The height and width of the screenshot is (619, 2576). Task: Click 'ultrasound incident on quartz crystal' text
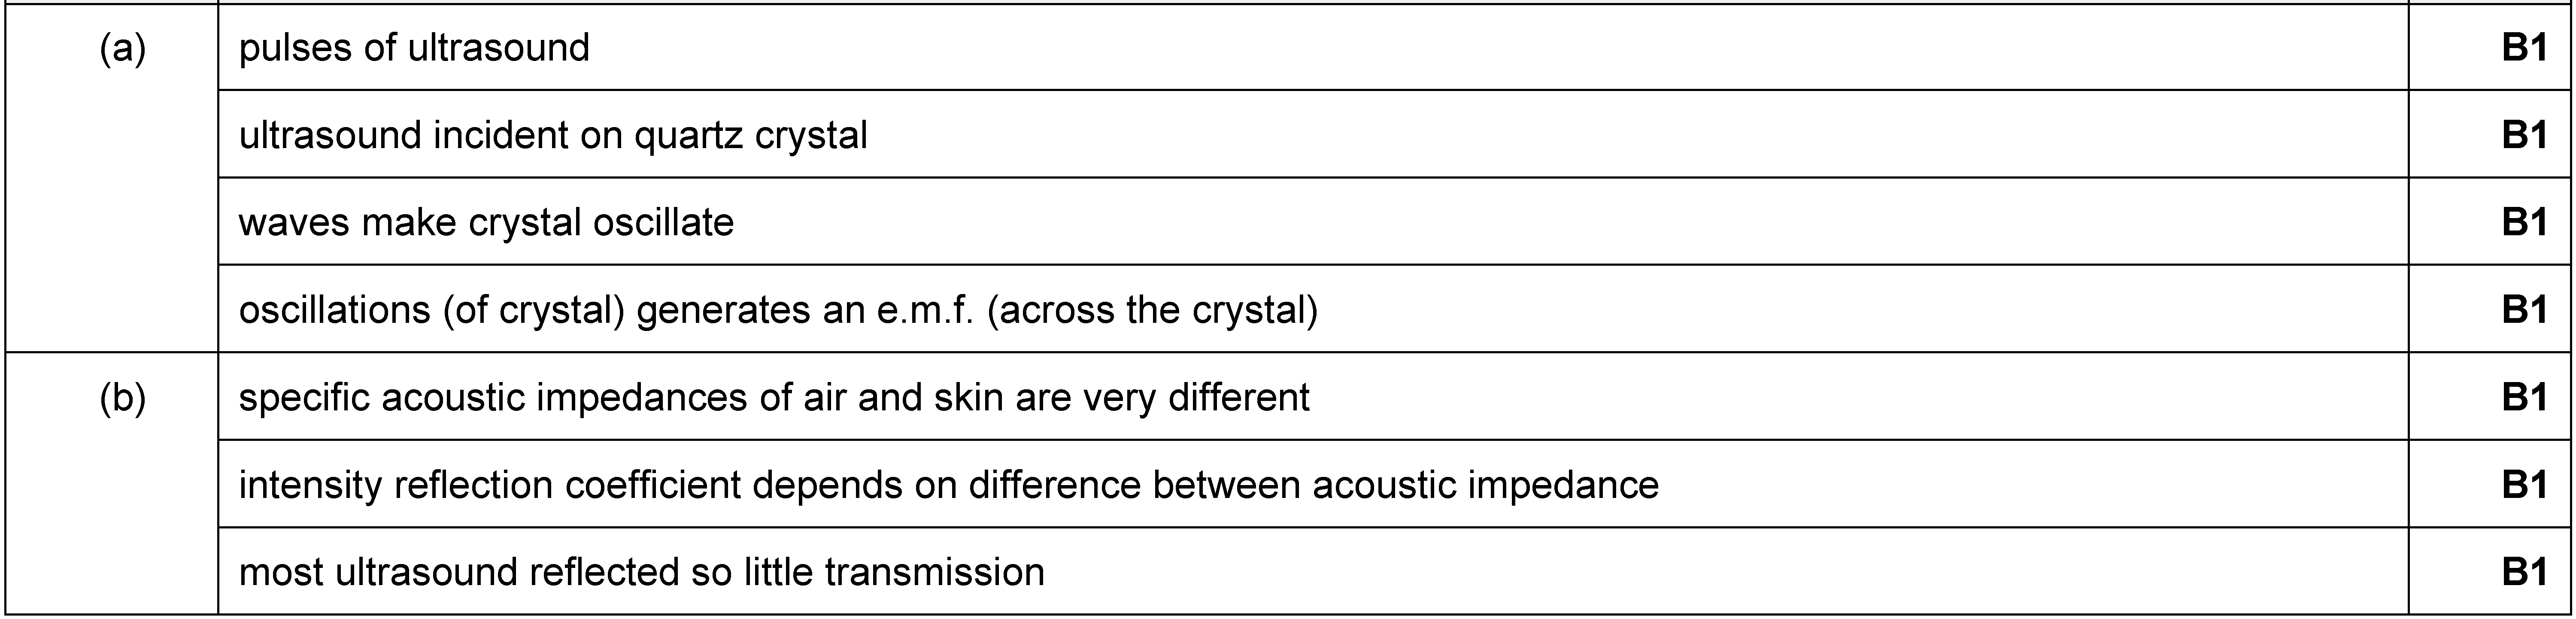553,135
